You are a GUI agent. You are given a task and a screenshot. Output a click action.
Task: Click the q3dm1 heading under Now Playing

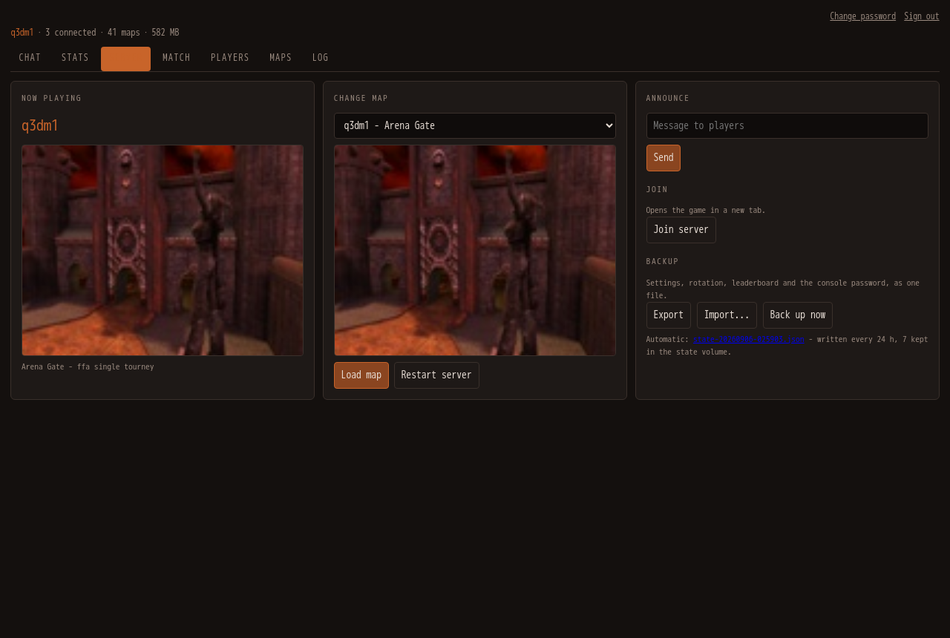(x=40, y=125)
